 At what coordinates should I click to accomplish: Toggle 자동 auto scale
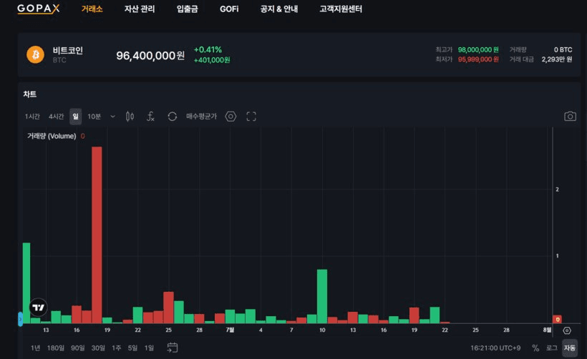(569, 348)
